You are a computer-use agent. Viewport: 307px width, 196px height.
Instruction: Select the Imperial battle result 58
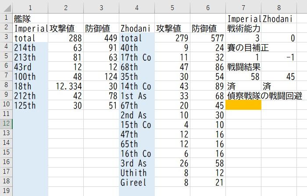click(243, 76)
